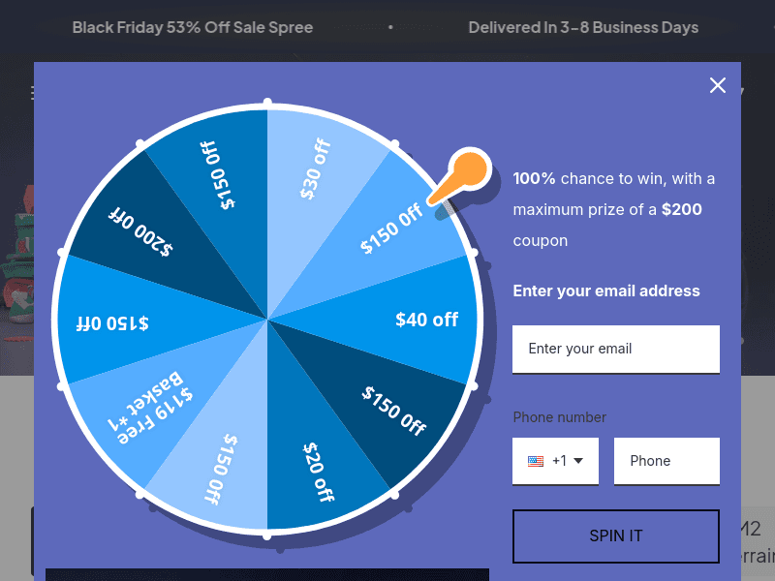
Task: Select the $30 off wheel segment
Action: pyautogui.click(x=317, y=169)
